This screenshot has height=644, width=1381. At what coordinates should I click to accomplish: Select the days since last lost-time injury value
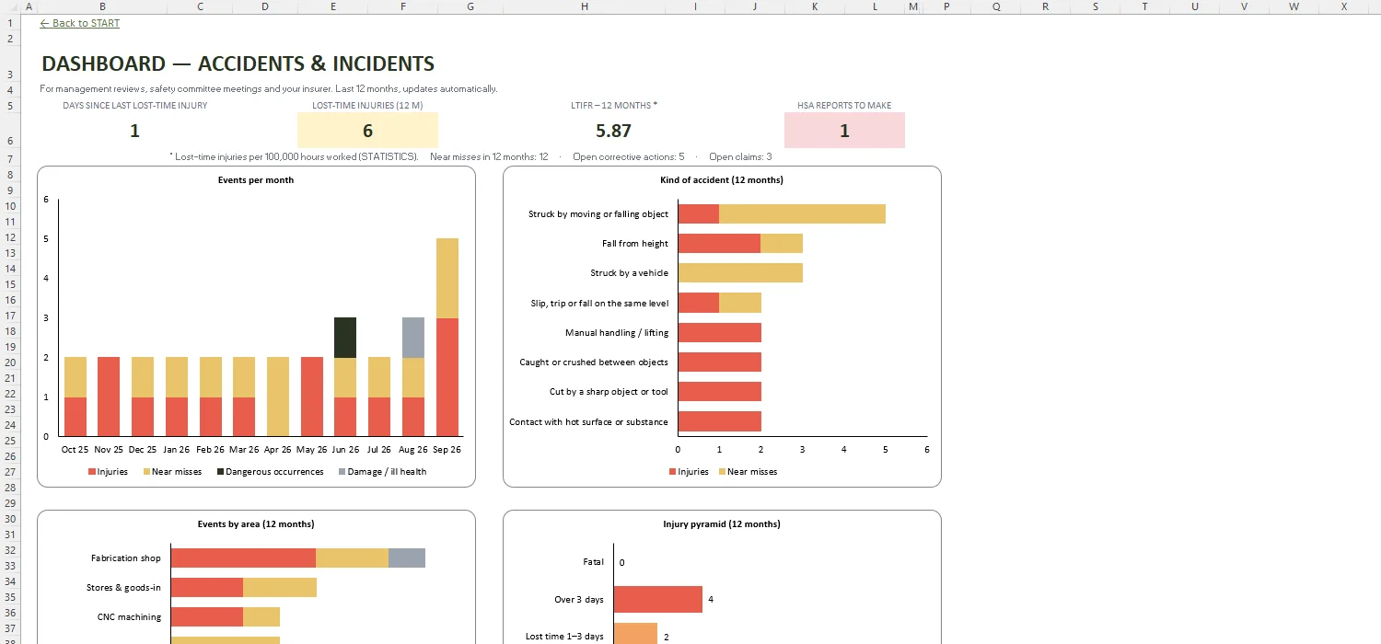[x=134, y=131]
